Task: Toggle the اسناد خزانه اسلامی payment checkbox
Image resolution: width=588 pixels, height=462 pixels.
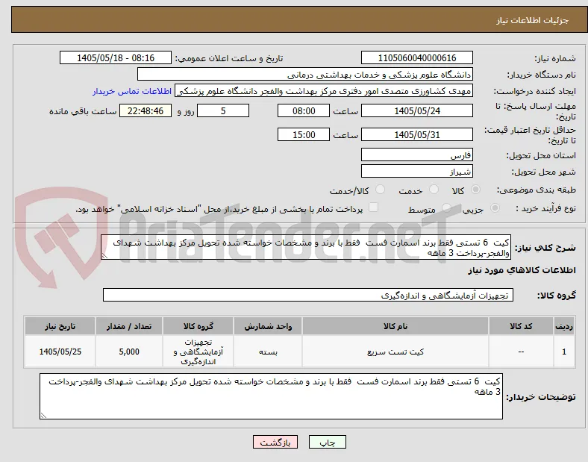Action: click(x=373, y=207)
